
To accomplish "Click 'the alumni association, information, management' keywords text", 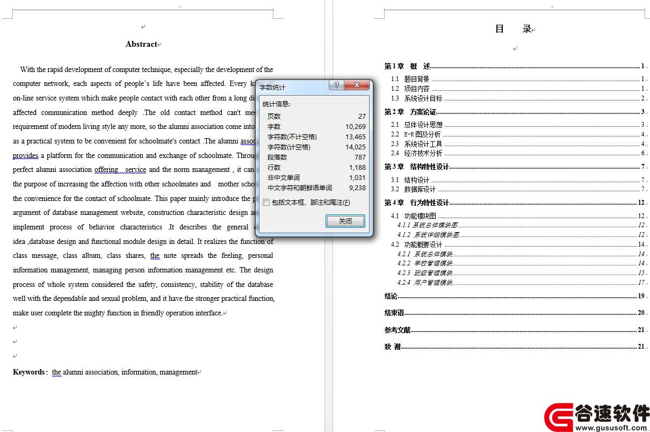I will pos(125,372).
